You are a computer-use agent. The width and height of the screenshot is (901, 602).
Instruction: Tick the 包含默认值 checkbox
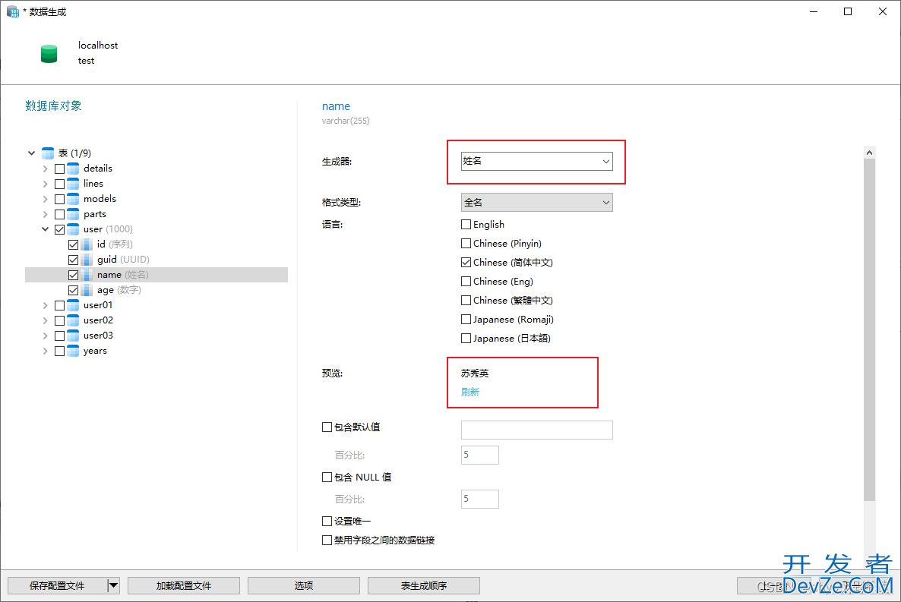tap(327, 427)
